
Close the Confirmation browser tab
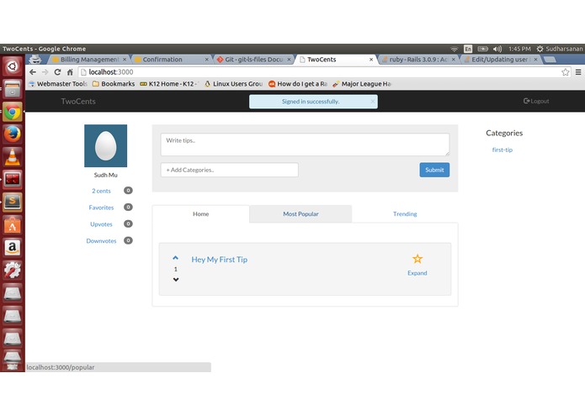point(207,60)
